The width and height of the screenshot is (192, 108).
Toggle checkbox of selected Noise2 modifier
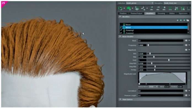click(121, 27)
